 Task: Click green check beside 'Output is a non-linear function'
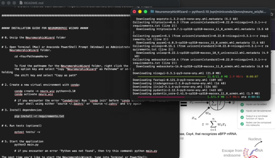tap(242, 117)
